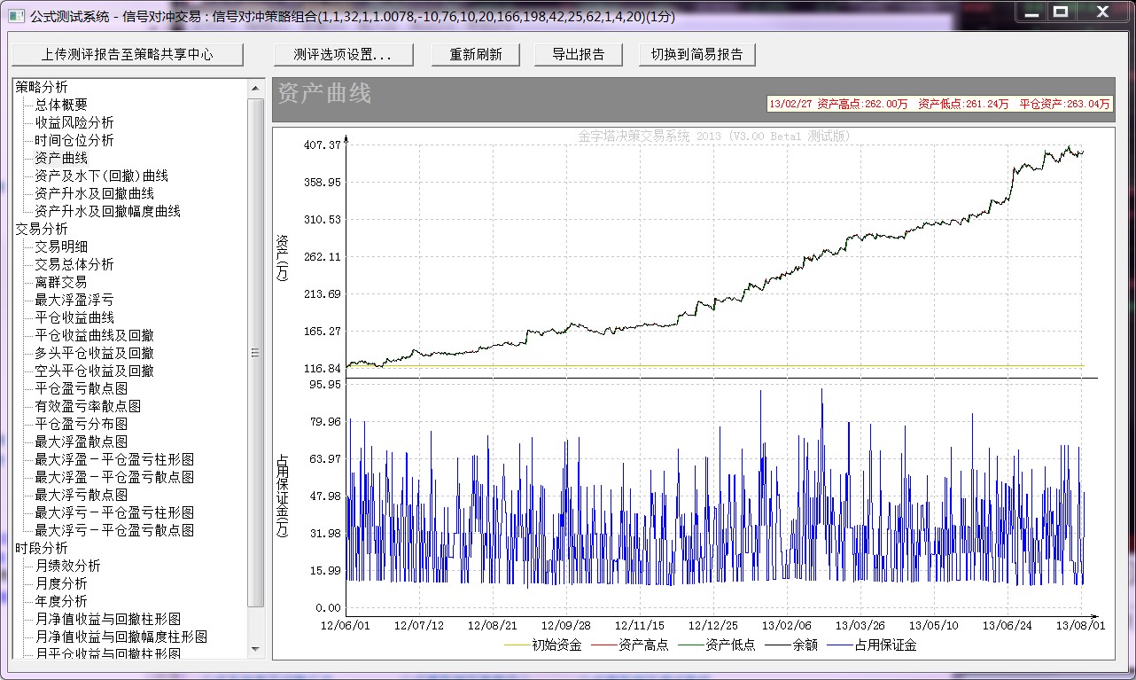Screen dimensions: 1136x680
Task: Open 测评选项设置 options dialog
Action: (343, 54)
